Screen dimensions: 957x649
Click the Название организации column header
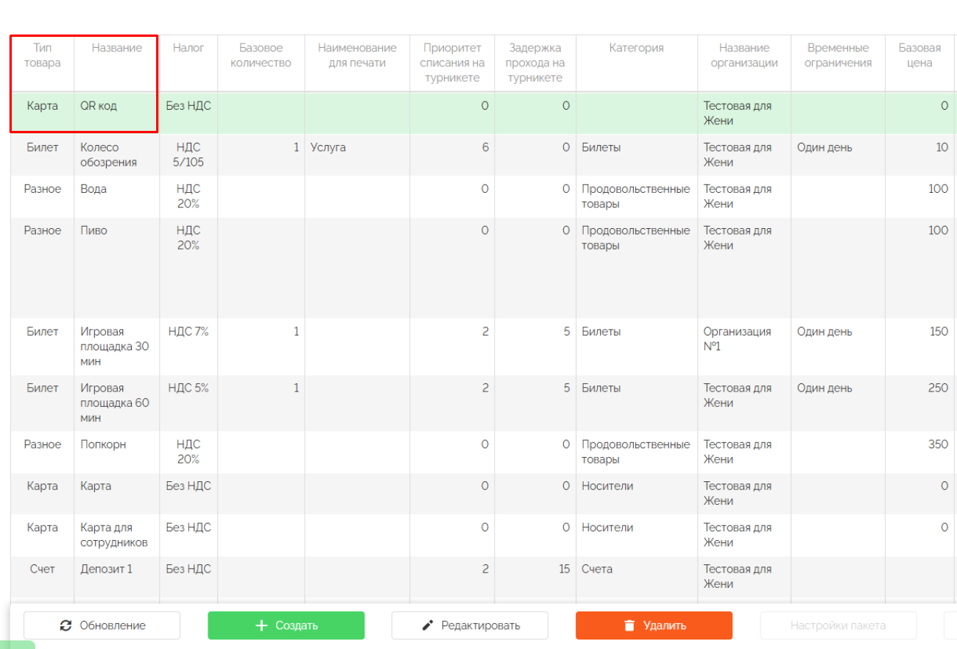point(744,55)
